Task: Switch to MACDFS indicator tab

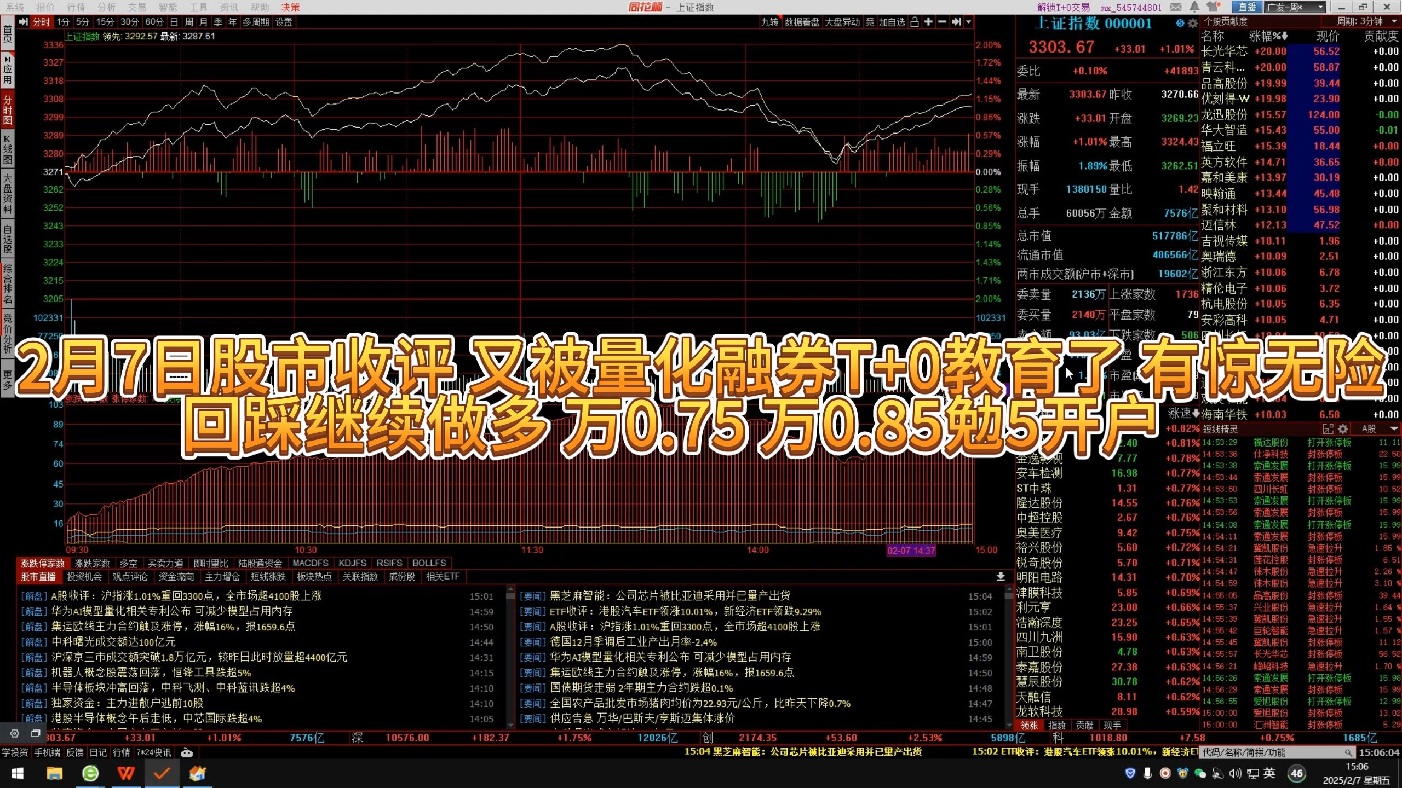Action: (311, 563)
